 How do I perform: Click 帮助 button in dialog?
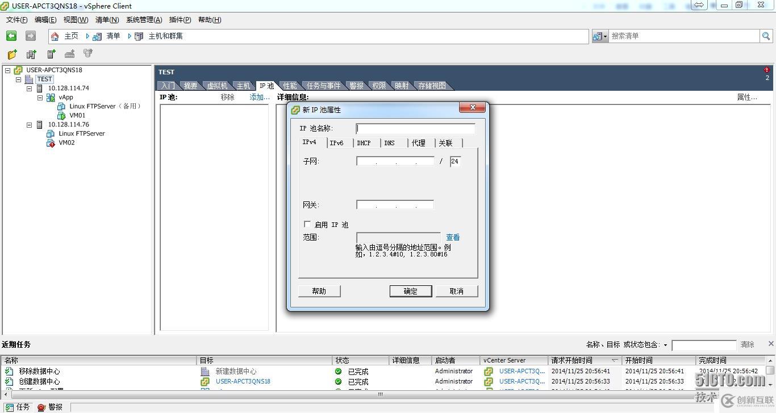[x=319, y=291]
